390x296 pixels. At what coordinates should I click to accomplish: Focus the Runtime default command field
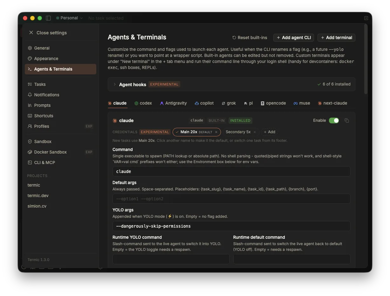[292, 259]
